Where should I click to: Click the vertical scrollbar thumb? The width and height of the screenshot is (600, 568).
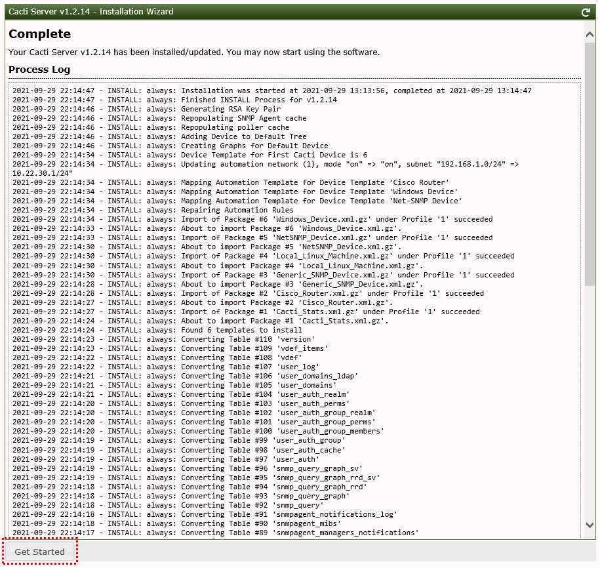coord(590,164)
